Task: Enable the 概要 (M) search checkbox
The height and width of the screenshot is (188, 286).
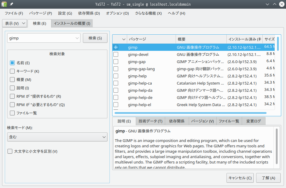Action: click(x=12, y=80)
